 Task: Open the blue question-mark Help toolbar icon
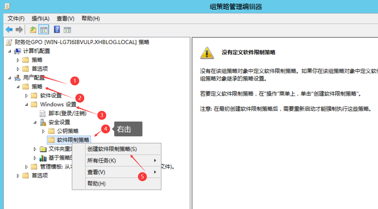(x=57, y=29)
